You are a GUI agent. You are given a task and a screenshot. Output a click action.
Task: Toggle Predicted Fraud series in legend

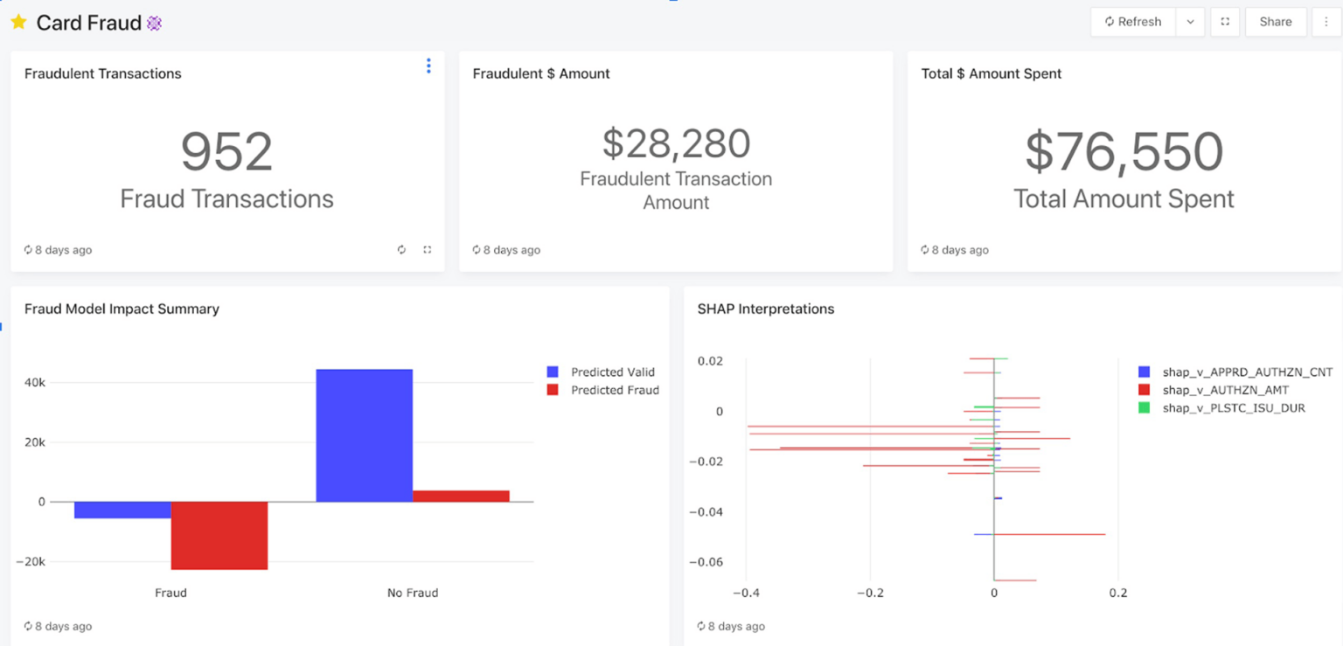click(614, 390)
